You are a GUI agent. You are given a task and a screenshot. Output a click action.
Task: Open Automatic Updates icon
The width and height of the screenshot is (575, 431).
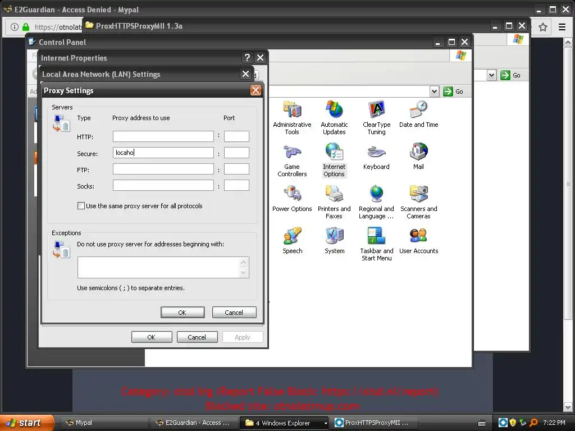[334, 117]
